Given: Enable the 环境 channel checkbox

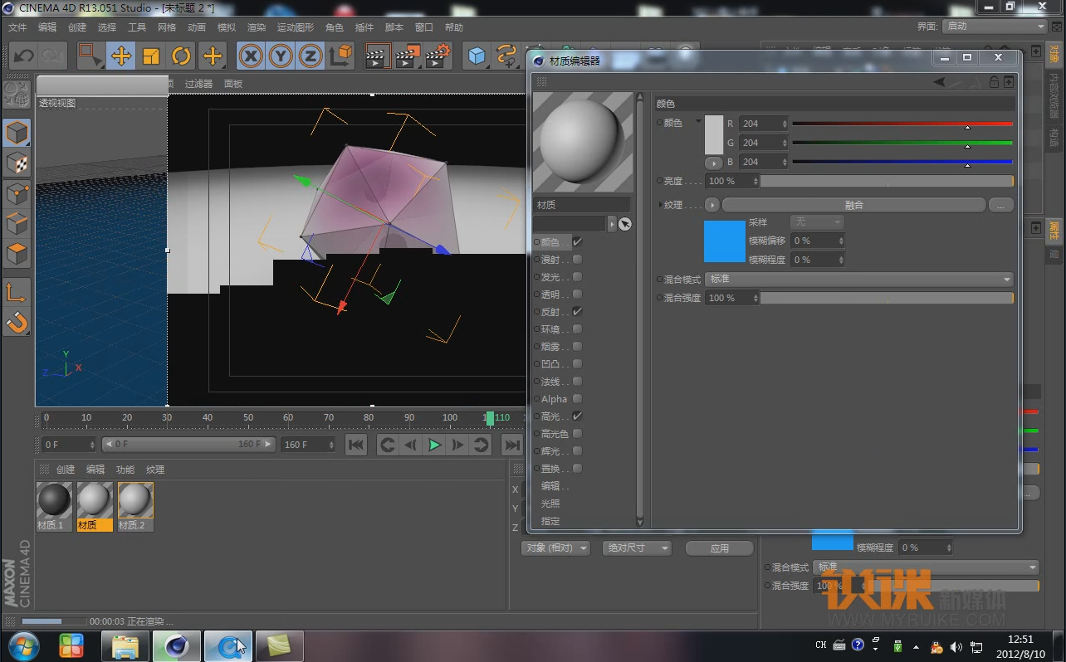Looking at the screenshot, I should tap(577, 329).
